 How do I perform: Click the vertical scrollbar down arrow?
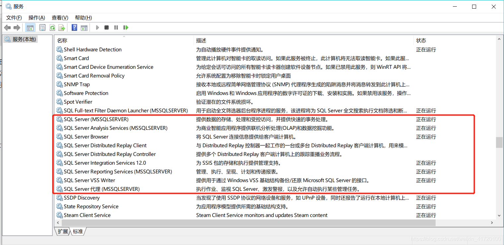[x=499, y=215]
